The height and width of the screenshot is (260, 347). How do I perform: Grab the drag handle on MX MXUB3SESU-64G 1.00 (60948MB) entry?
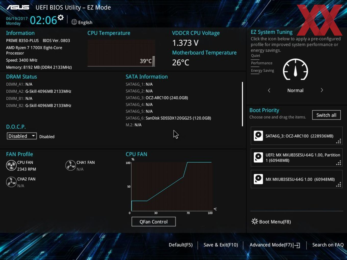(x=339, y=185)
